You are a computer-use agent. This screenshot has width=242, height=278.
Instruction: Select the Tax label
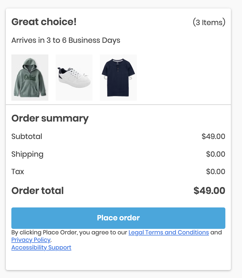point(18,172)
